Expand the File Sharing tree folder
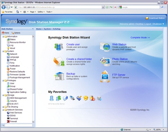The height and width of the screenshot is (132, 168). tap(3, 107)
